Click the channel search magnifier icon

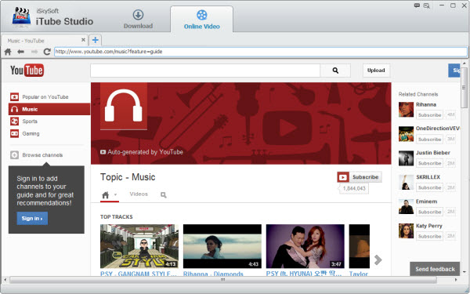tap(164, 195)
